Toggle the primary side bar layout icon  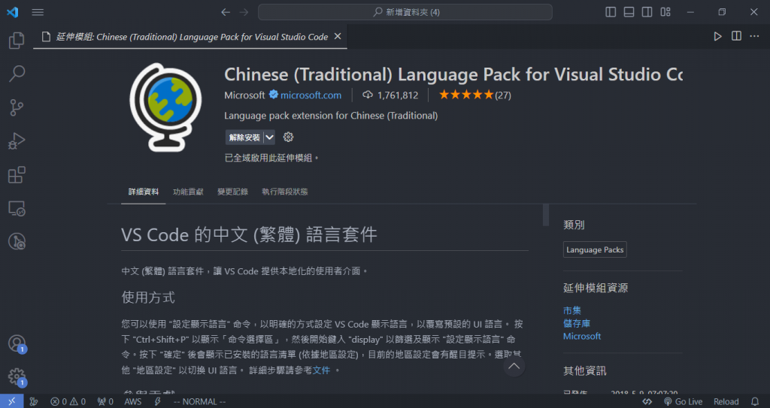tap(611, 12)
